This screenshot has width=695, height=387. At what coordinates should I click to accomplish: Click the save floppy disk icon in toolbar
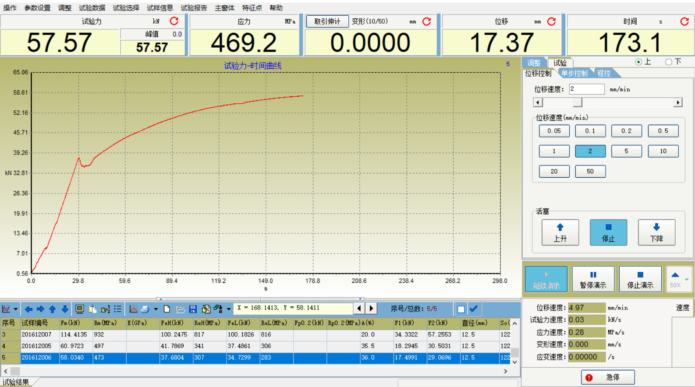(193, 309)
